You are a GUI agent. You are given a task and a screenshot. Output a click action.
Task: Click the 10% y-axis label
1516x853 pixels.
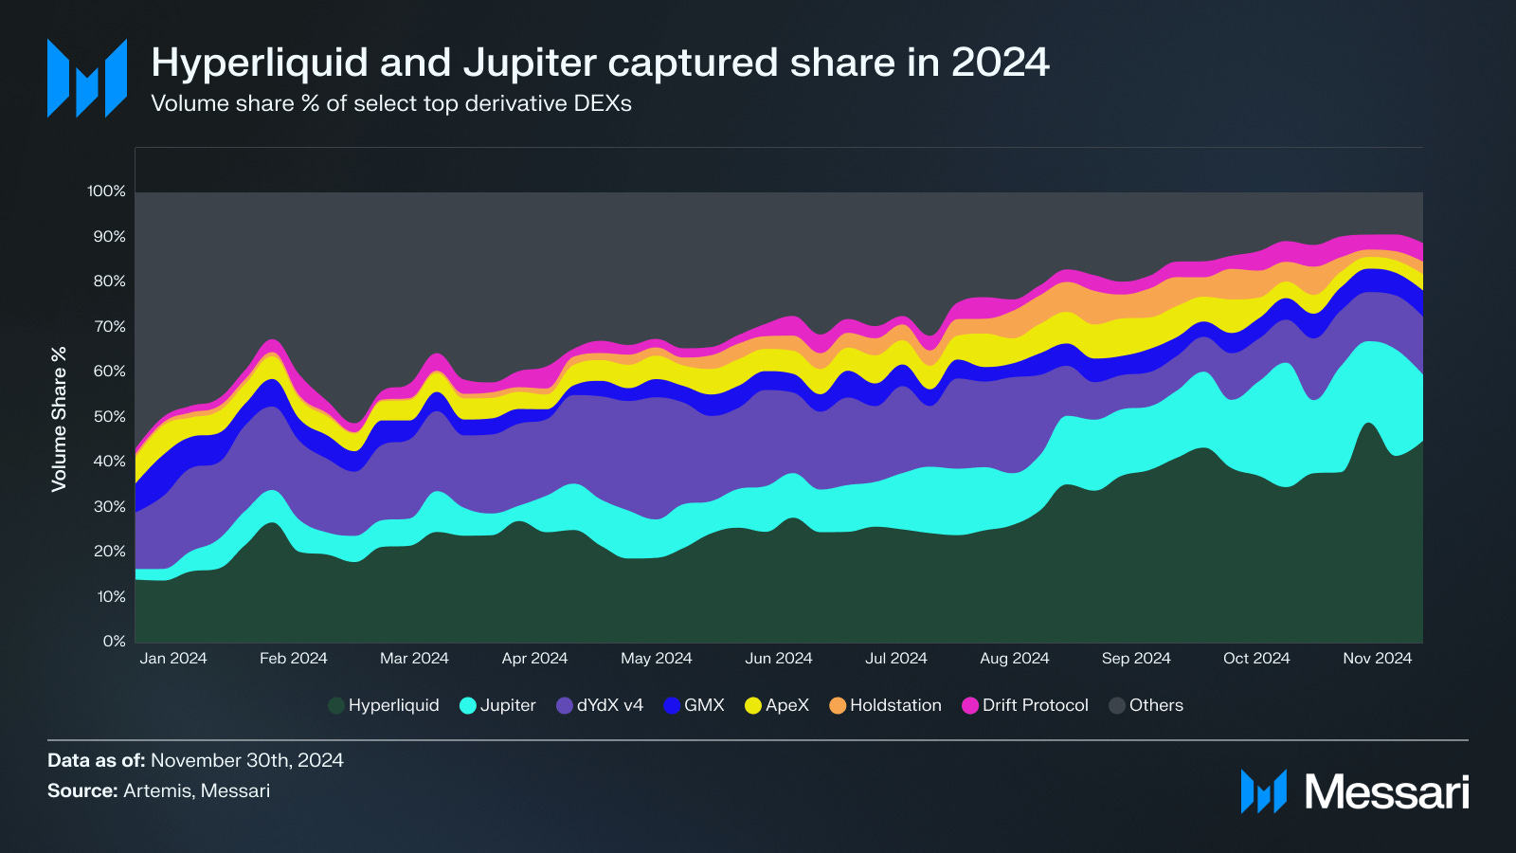coord(111,597)
